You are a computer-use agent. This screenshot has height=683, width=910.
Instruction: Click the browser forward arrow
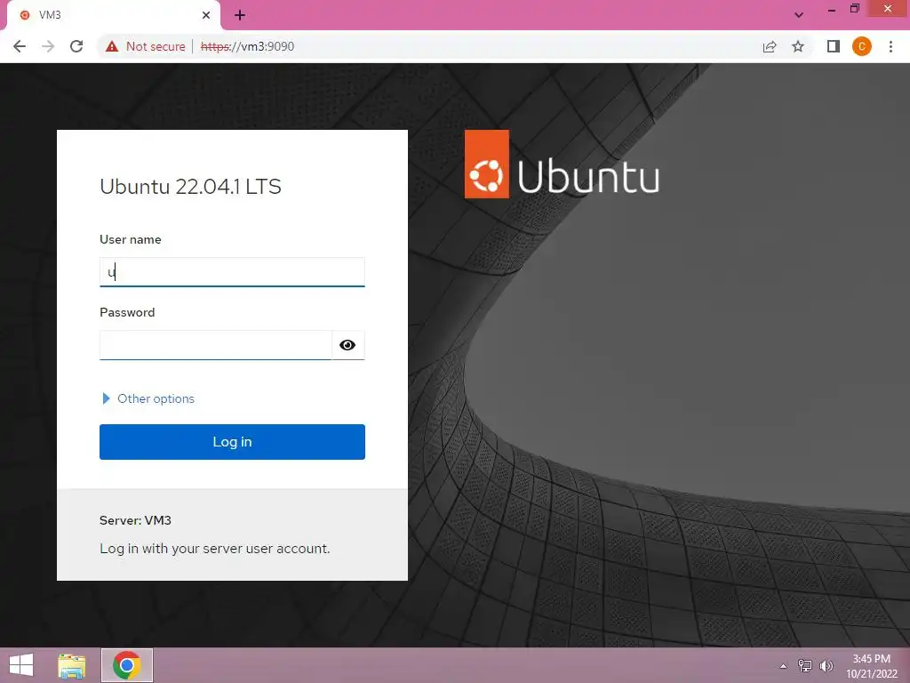[x=48, y=46]
